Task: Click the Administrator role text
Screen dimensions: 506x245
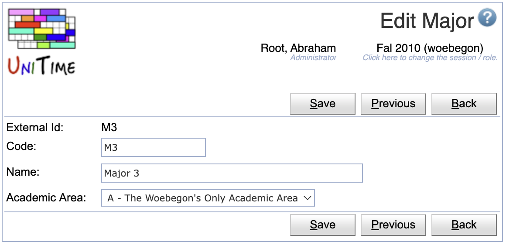Action: coord(313,58)
